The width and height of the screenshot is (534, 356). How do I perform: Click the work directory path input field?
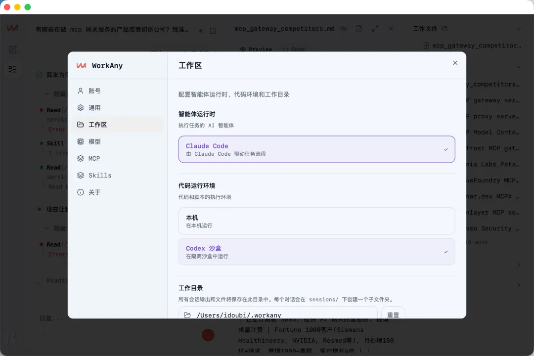277,315
